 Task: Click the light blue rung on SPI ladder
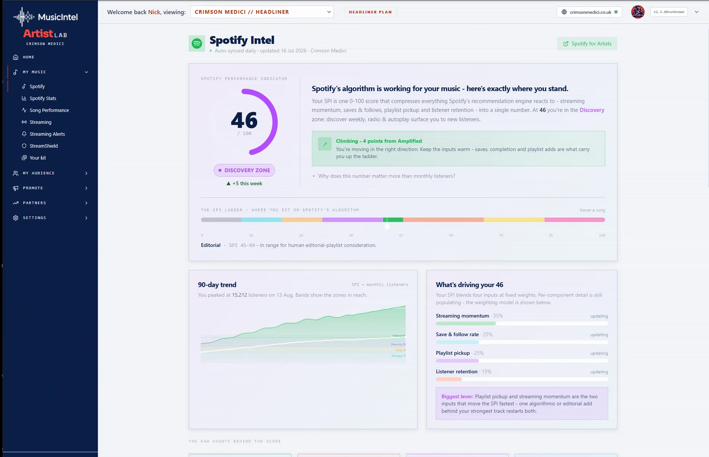coord(262,220)
